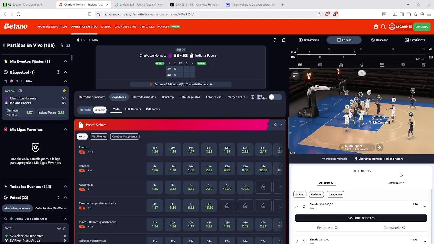Select the players lineup icon in tracker
This screenshot has width=434, height=244.
[x=403, y=65]
